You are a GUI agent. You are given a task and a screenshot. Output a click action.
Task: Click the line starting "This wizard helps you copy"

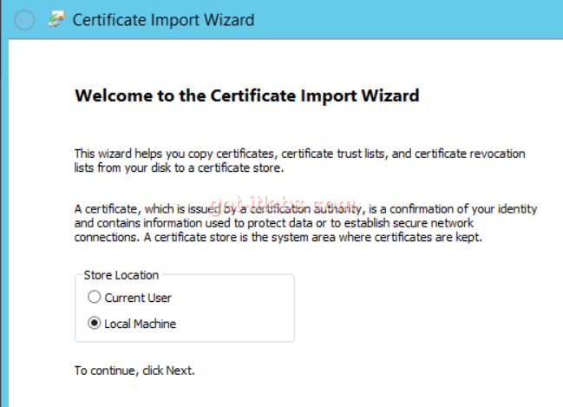pos(299,154)
